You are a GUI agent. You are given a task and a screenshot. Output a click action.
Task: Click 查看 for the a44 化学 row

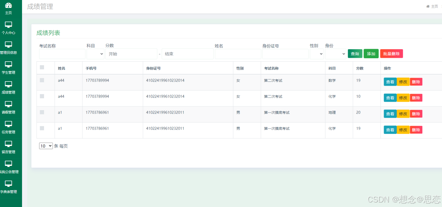point(390,98)
